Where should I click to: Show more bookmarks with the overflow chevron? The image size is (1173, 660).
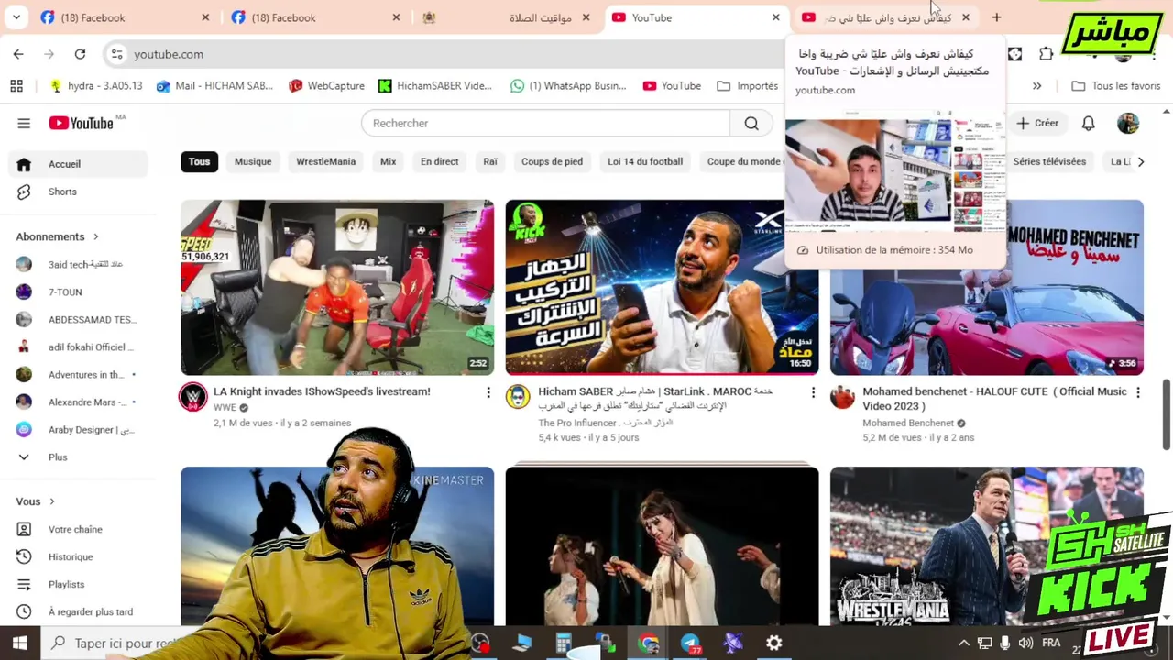[x=1036, y=85]
